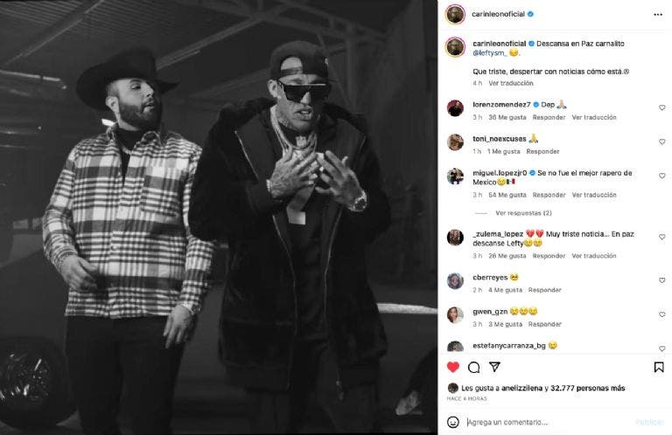Open the emoji picker smiley icon
Screen dimensions: 672x435
pyautogui.click(x=453, y=422)
